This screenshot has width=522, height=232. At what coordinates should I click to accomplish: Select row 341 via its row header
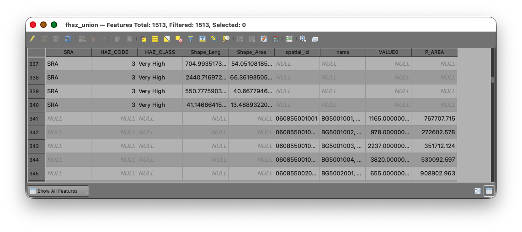point(36,119)
